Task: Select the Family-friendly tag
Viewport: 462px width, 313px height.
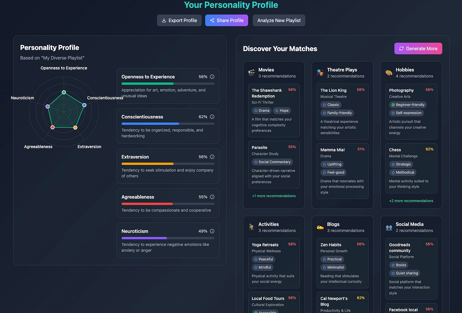Action: pos(337,113)
